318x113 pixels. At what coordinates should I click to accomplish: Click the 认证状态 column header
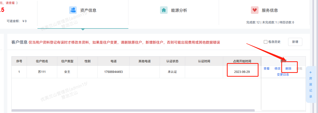click(x=172, y=61)
